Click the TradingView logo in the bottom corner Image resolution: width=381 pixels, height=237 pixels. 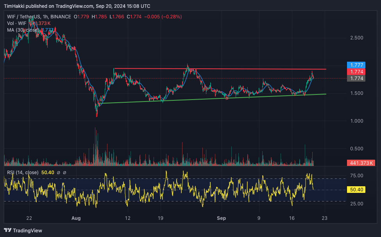point(23,230)
